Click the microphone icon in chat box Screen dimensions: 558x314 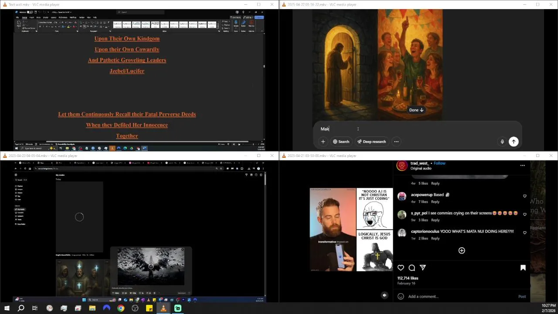[x=502, y=141]
